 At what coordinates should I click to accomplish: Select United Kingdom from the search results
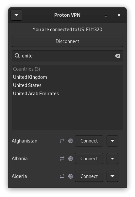[30, 77]
